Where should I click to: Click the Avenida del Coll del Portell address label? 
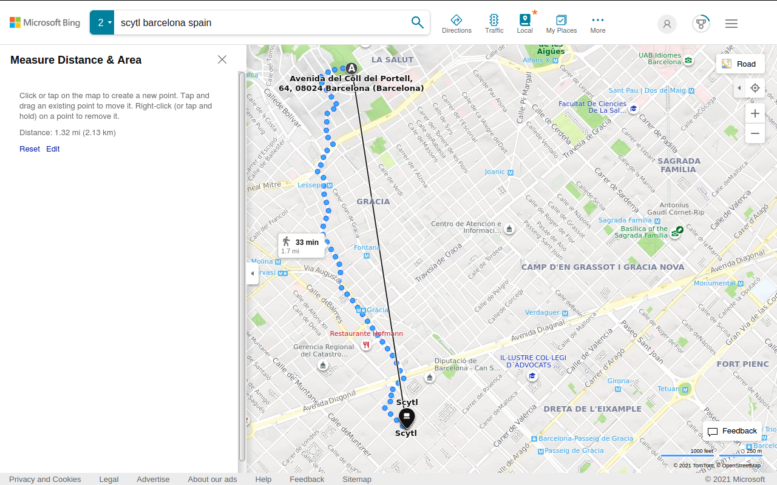(351, 83)
